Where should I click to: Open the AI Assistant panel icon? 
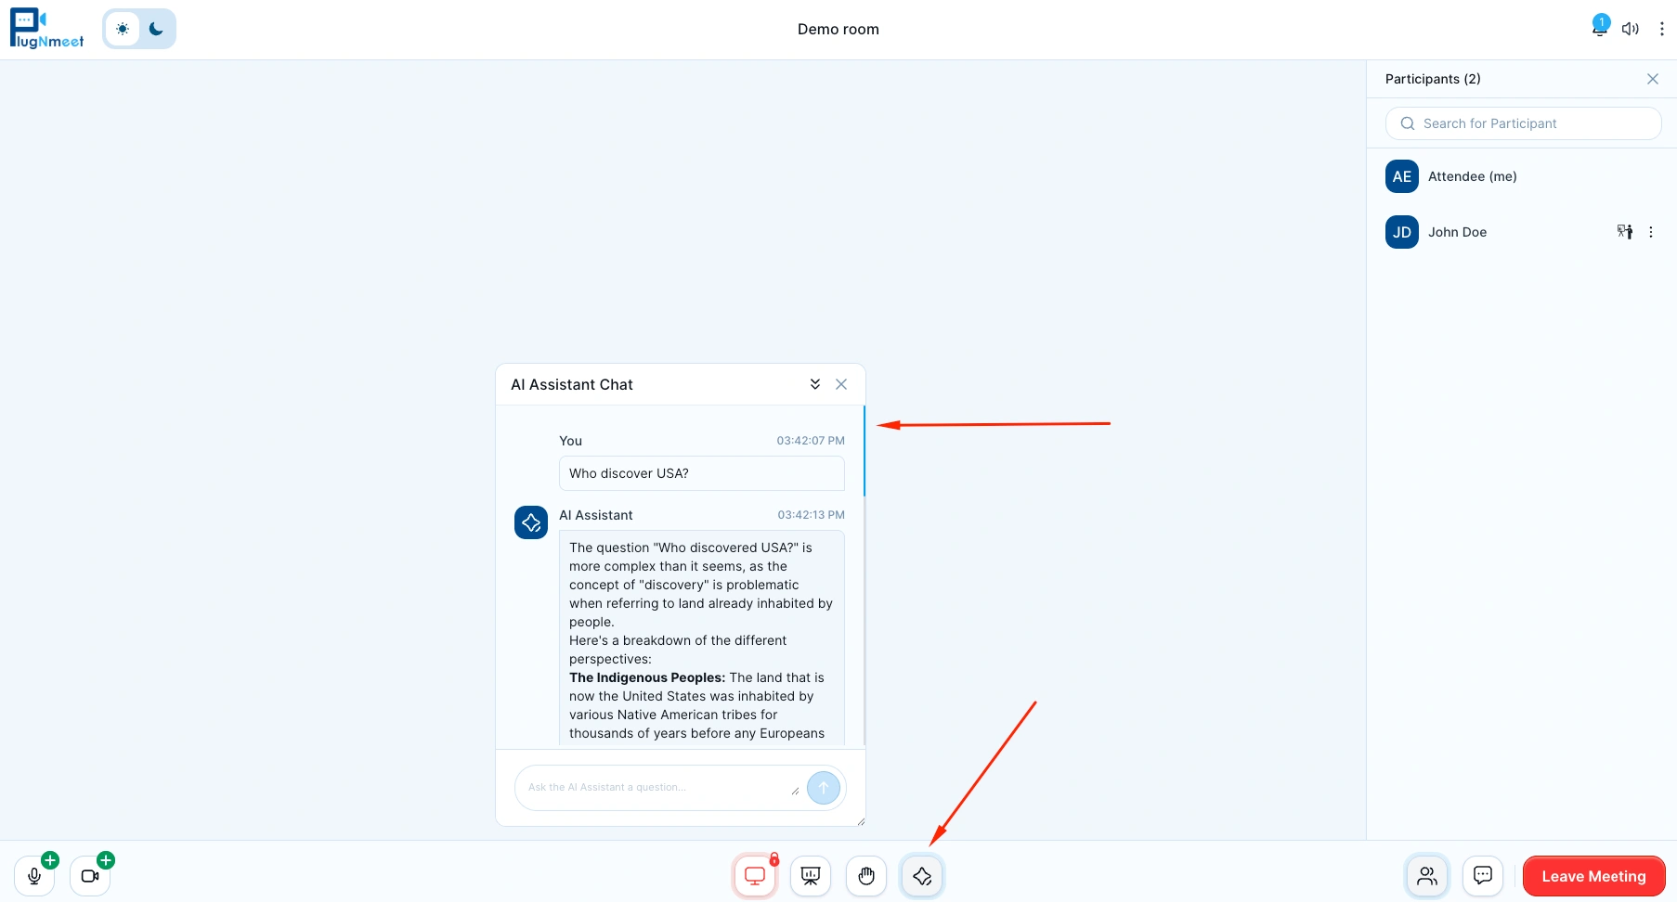(921, 875)
